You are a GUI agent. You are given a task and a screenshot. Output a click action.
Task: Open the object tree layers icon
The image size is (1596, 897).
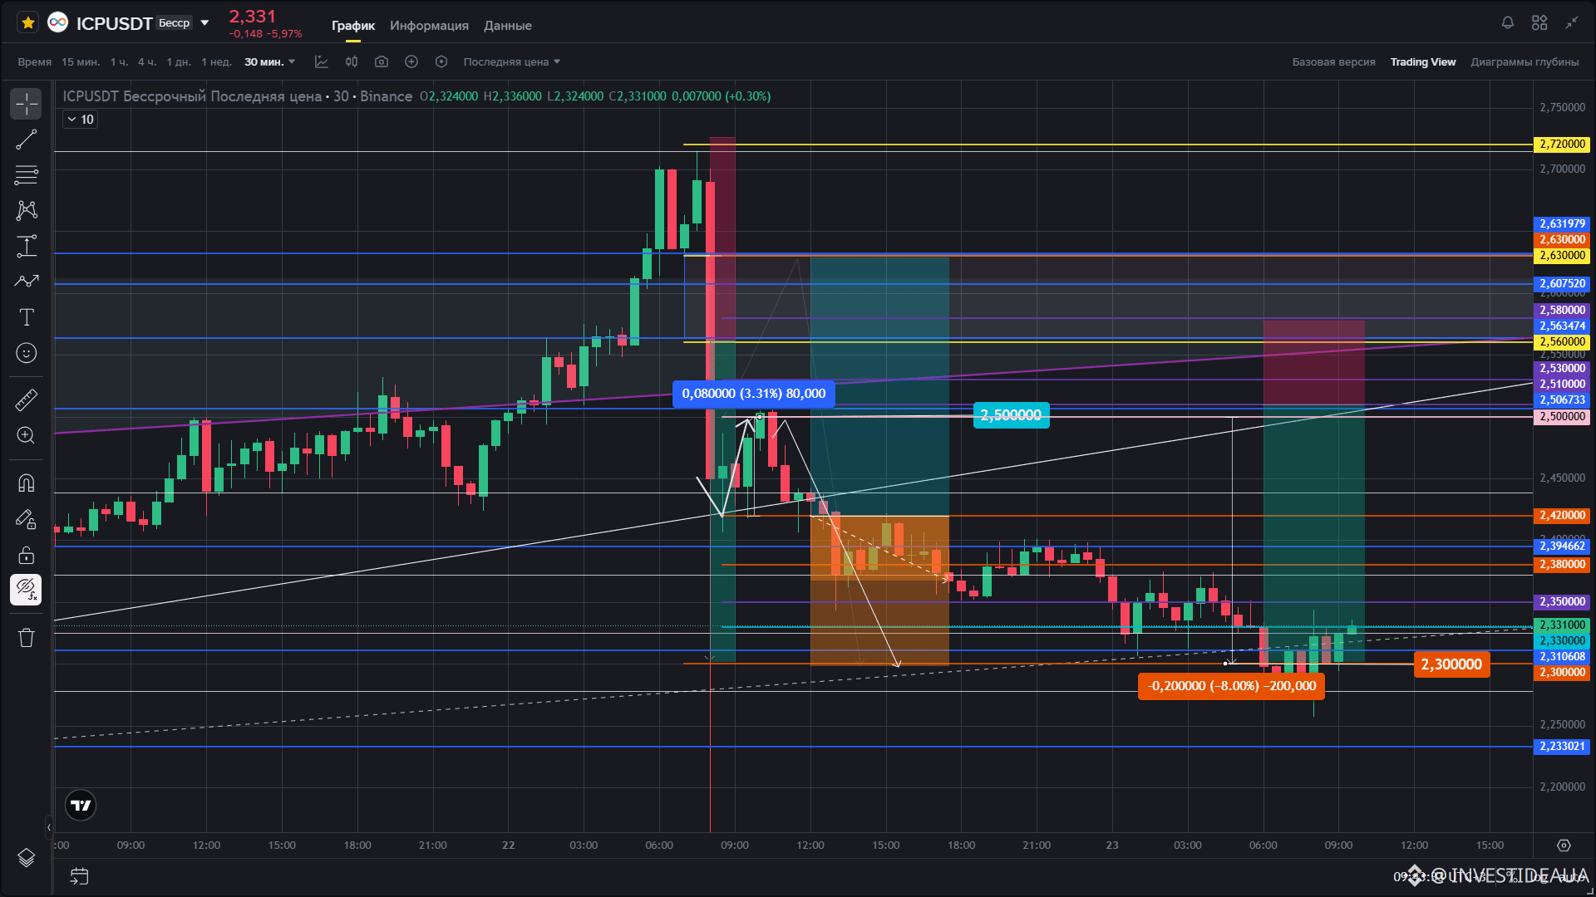pos(27,857)
